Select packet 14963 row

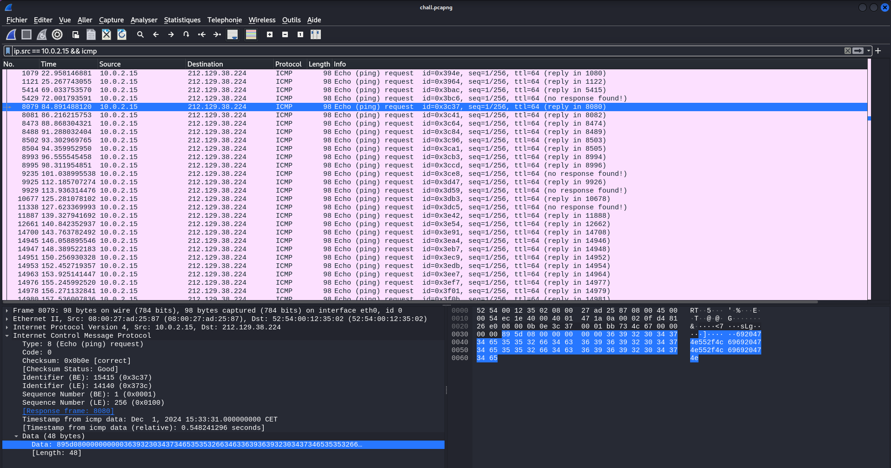tap(435, 274)
